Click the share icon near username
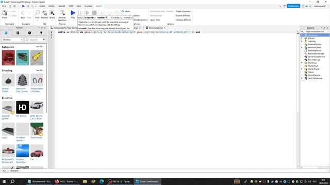The image size is (330, 185). [310, 6]
